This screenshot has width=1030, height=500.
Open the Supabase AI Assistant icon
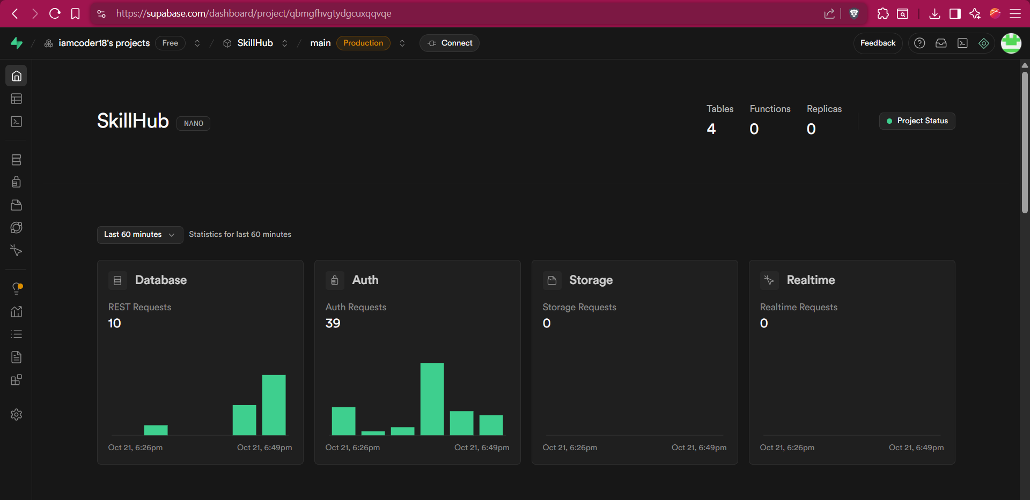tap(984, 43)
